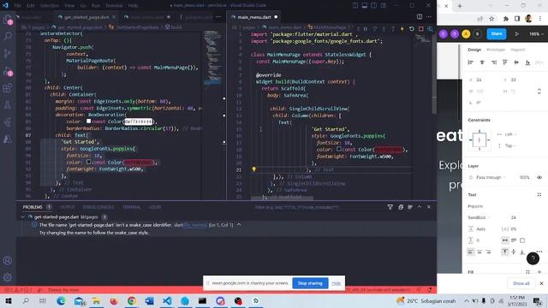Open the Terminal menu in VS Code
Viewport: 548px width, 308px height.
(x=114, y=6)
